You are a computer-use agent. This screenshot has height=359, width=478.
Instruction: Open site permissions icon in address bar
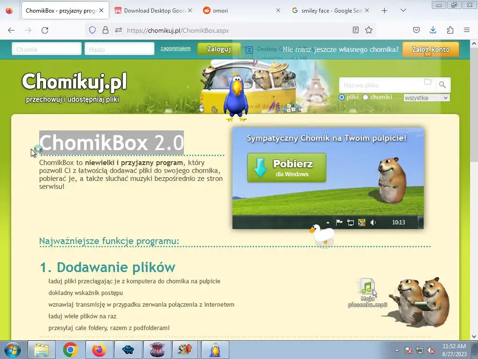tap(119, 30)
